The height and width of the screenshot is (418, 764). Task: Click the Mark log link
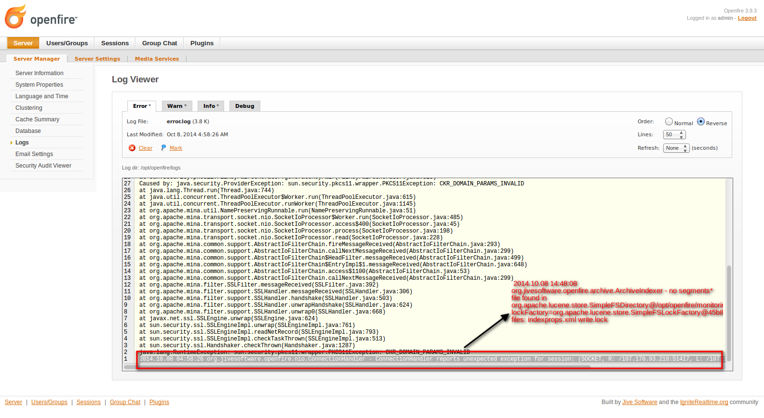coord(176,148)
